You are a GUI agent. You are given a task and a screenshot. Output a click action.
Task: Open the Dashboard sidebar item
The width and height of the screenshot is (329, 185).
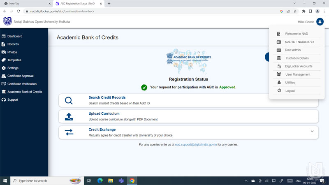point(15,36)
